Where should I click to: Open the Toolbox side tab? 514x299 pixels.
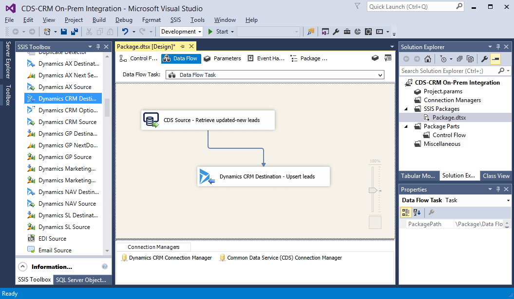[x=8, y=95]
